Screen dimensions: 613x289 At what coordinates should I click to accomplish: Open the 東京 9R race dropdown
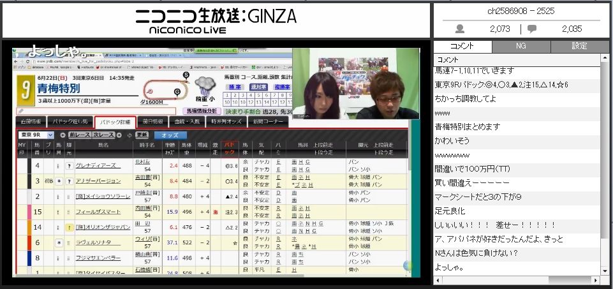click(x=36, y=135)
